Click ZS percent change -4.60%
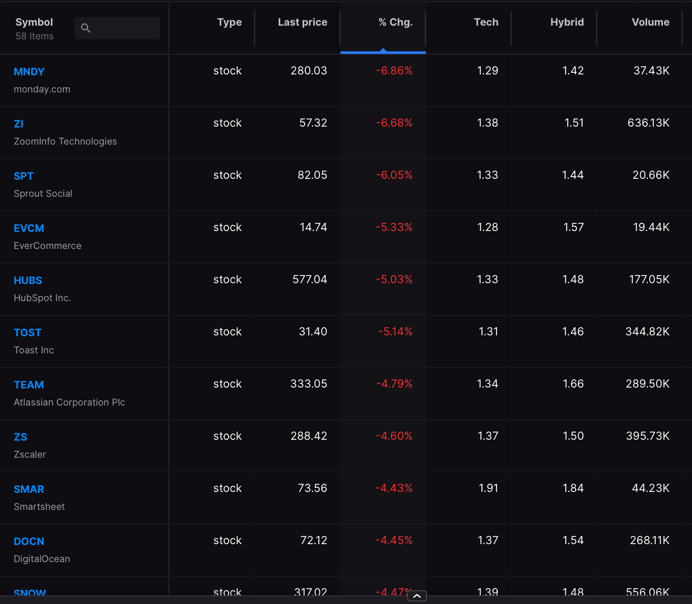 pos(394,436)
